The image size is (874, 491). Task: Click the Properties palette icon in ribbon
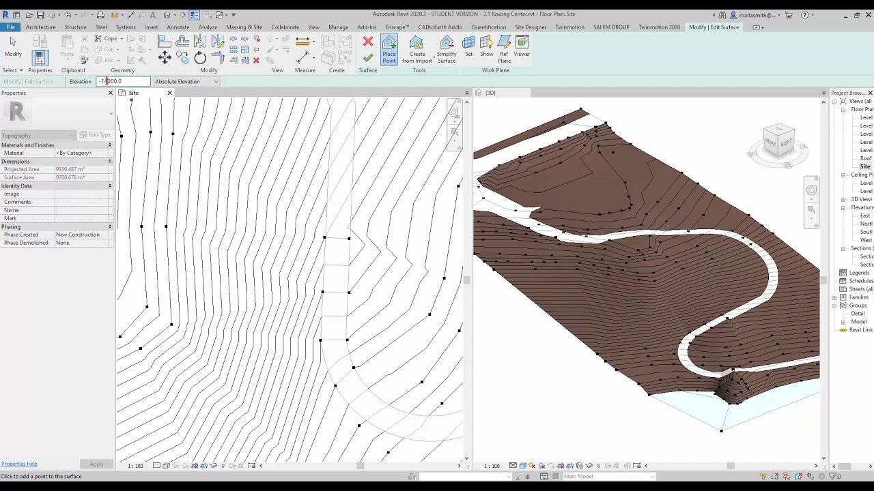[40, 57]
